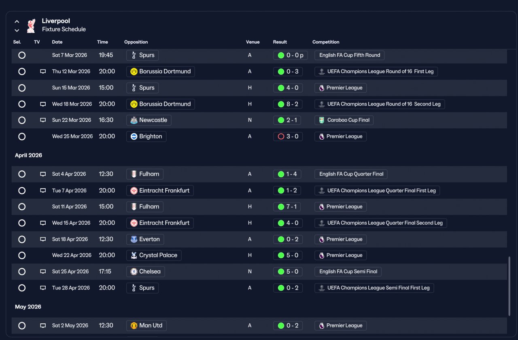The height and width of the screenshot is (340, 518).
Task: Click TV icon for Borussia Dortmund 12 Mar match
Action: 43,72
